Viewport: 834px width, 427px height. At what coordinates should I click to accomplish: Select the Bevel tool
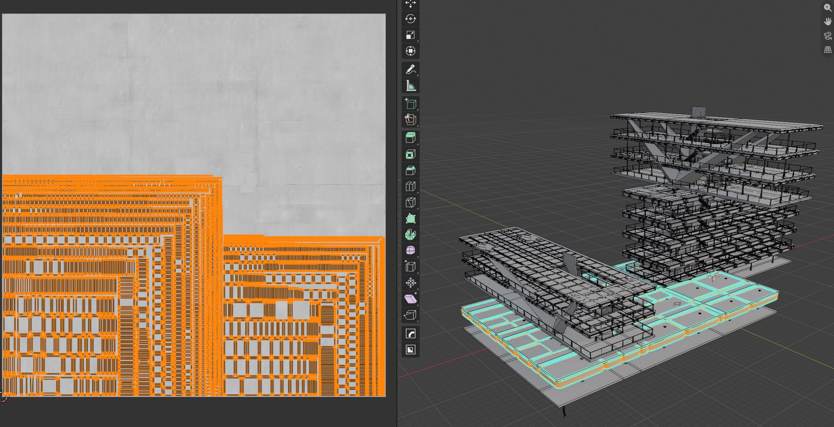click(x=410, y=170)
